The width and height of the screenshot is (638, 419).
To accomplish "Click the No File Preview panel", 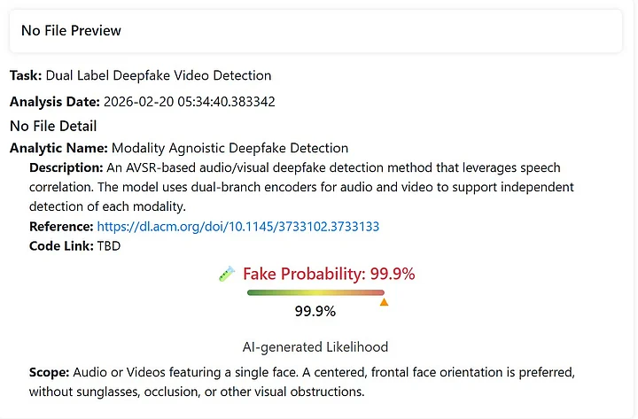I will [315, 31].
